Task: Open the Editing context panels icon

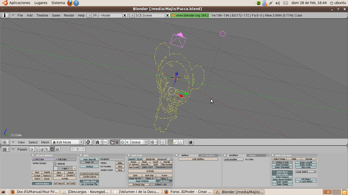Action: [52, 149]
